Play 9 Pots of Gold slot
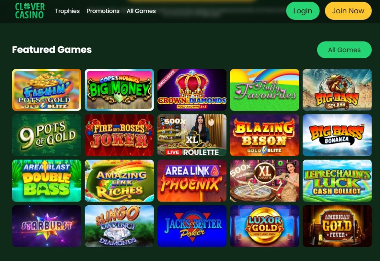380x261 pixels. (47, 135)
